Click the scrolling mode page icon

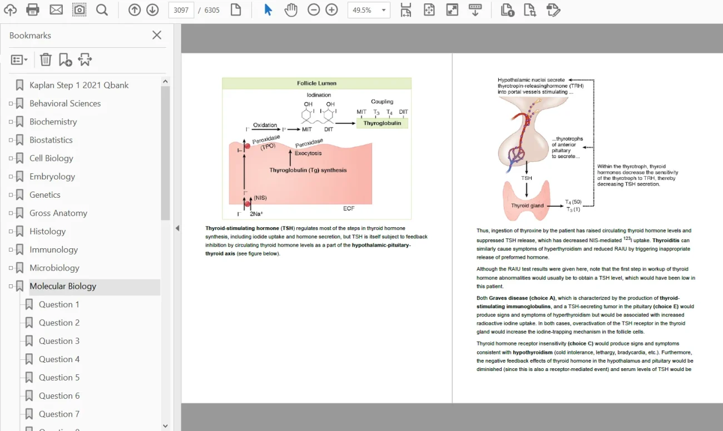[x=406, y=10]
